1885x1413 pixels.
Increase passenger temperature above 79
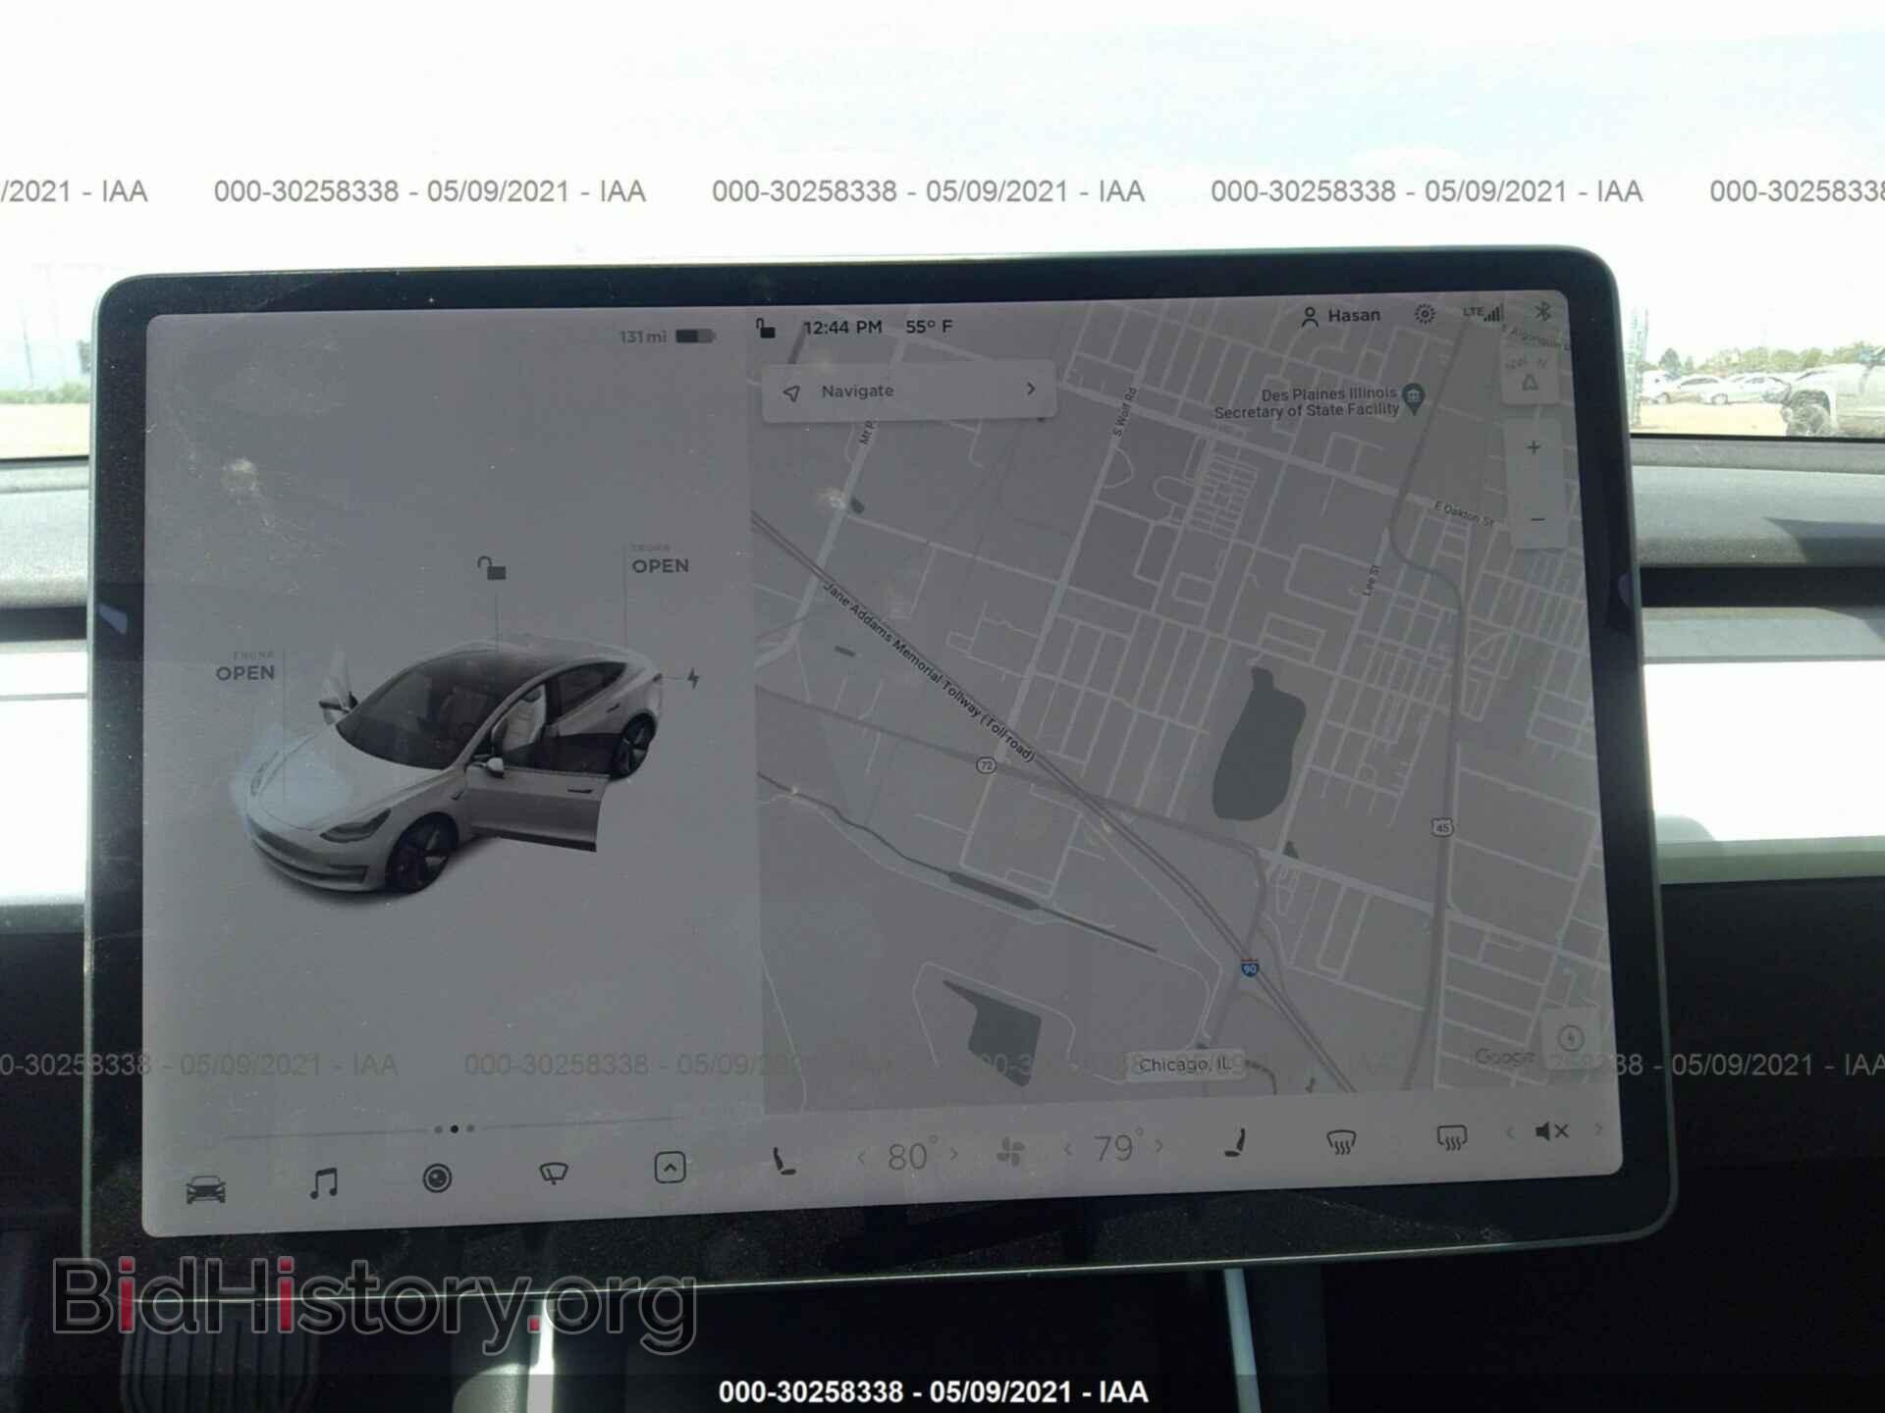click(x=1159, y=1145)
